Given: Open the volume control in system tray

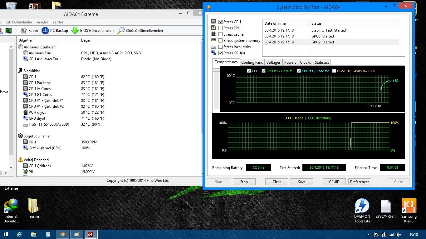Looking at the screenshot, I should (x=399, y=235).
